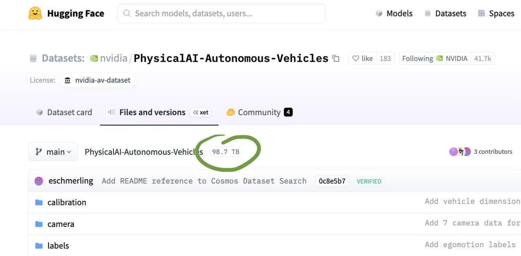Image resolution: width=521 pixels, height=256 pixels.
Task: Click the contributors avatar group
Action: [x=460, y=151]
